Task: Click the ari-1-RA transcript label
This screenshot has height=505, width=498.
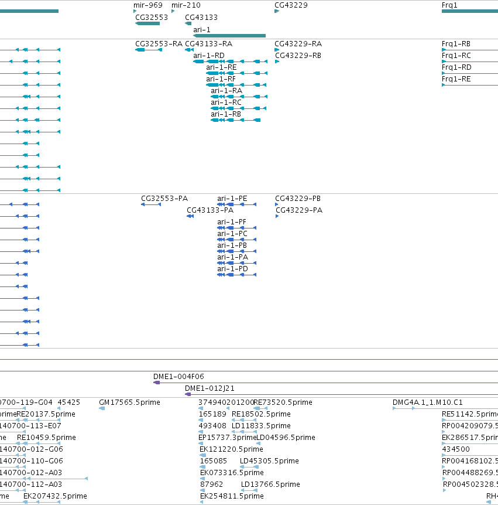Action: [x=226, y=90]
